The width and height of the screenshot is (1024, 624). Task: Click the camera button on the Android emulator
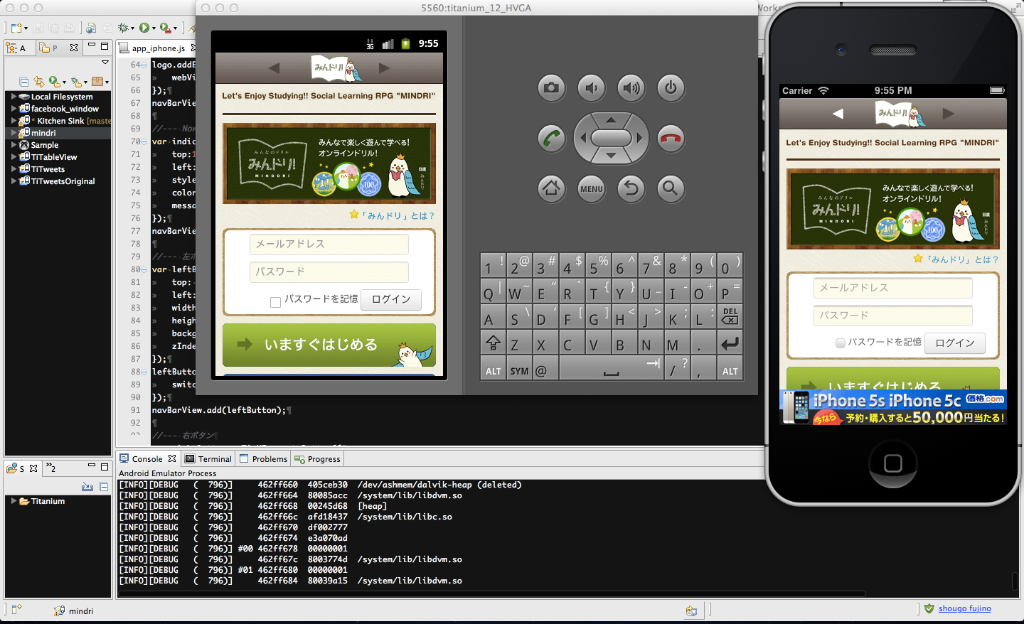point(551,88)
